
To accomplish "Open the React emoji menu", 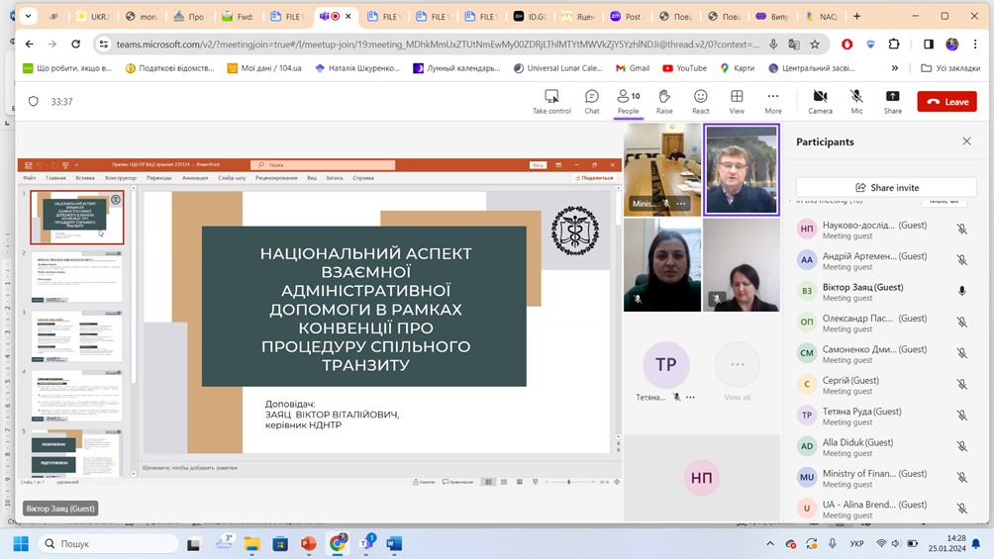I will tap(701, 101).
